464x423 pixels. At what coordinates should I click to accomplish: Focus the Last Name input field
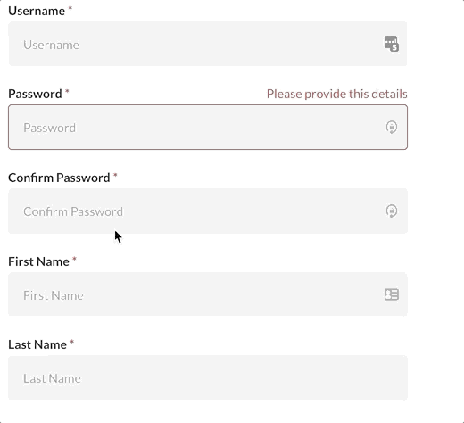click(x=208, y=377)
